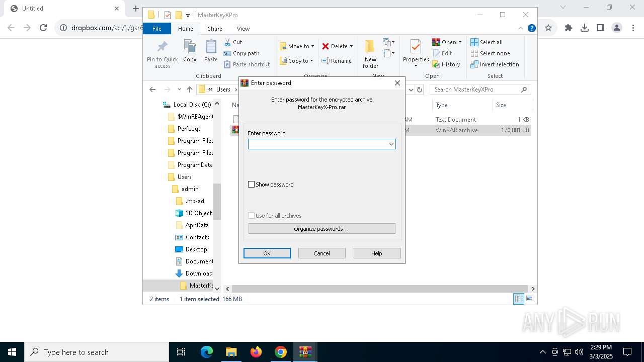Show hidden system tray icons
644x362 pixels.
(x=542, y=352)
